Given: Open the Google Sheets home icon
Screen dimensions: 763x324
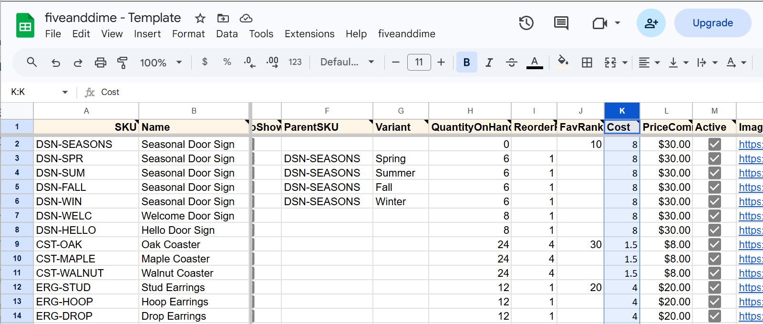Looking at the screenshot, I should [25, 25].
